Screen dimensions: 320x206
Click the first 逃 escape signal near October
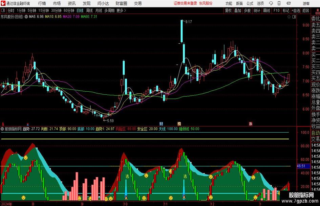[127, 176]
